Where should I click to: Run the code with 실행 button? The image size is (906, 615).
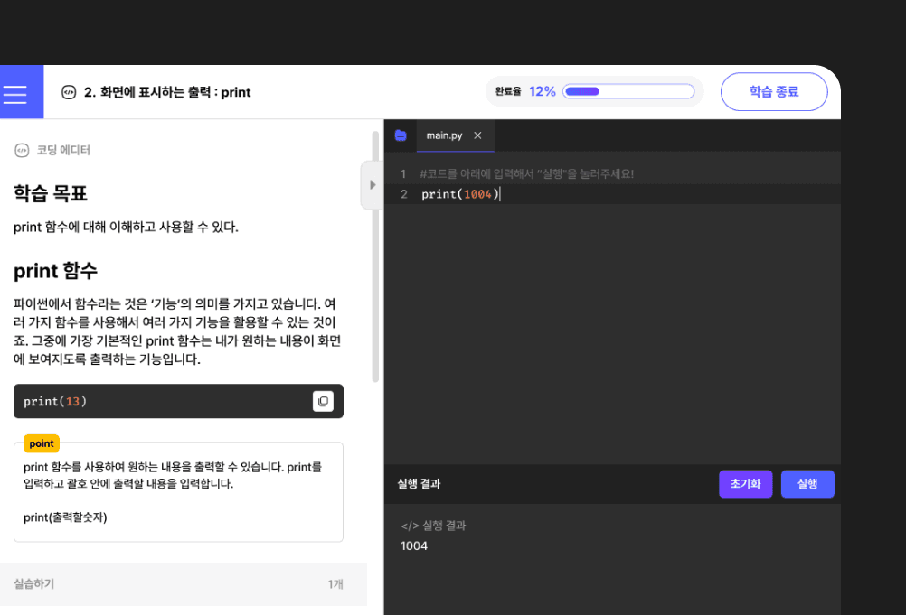pos(807,484)
